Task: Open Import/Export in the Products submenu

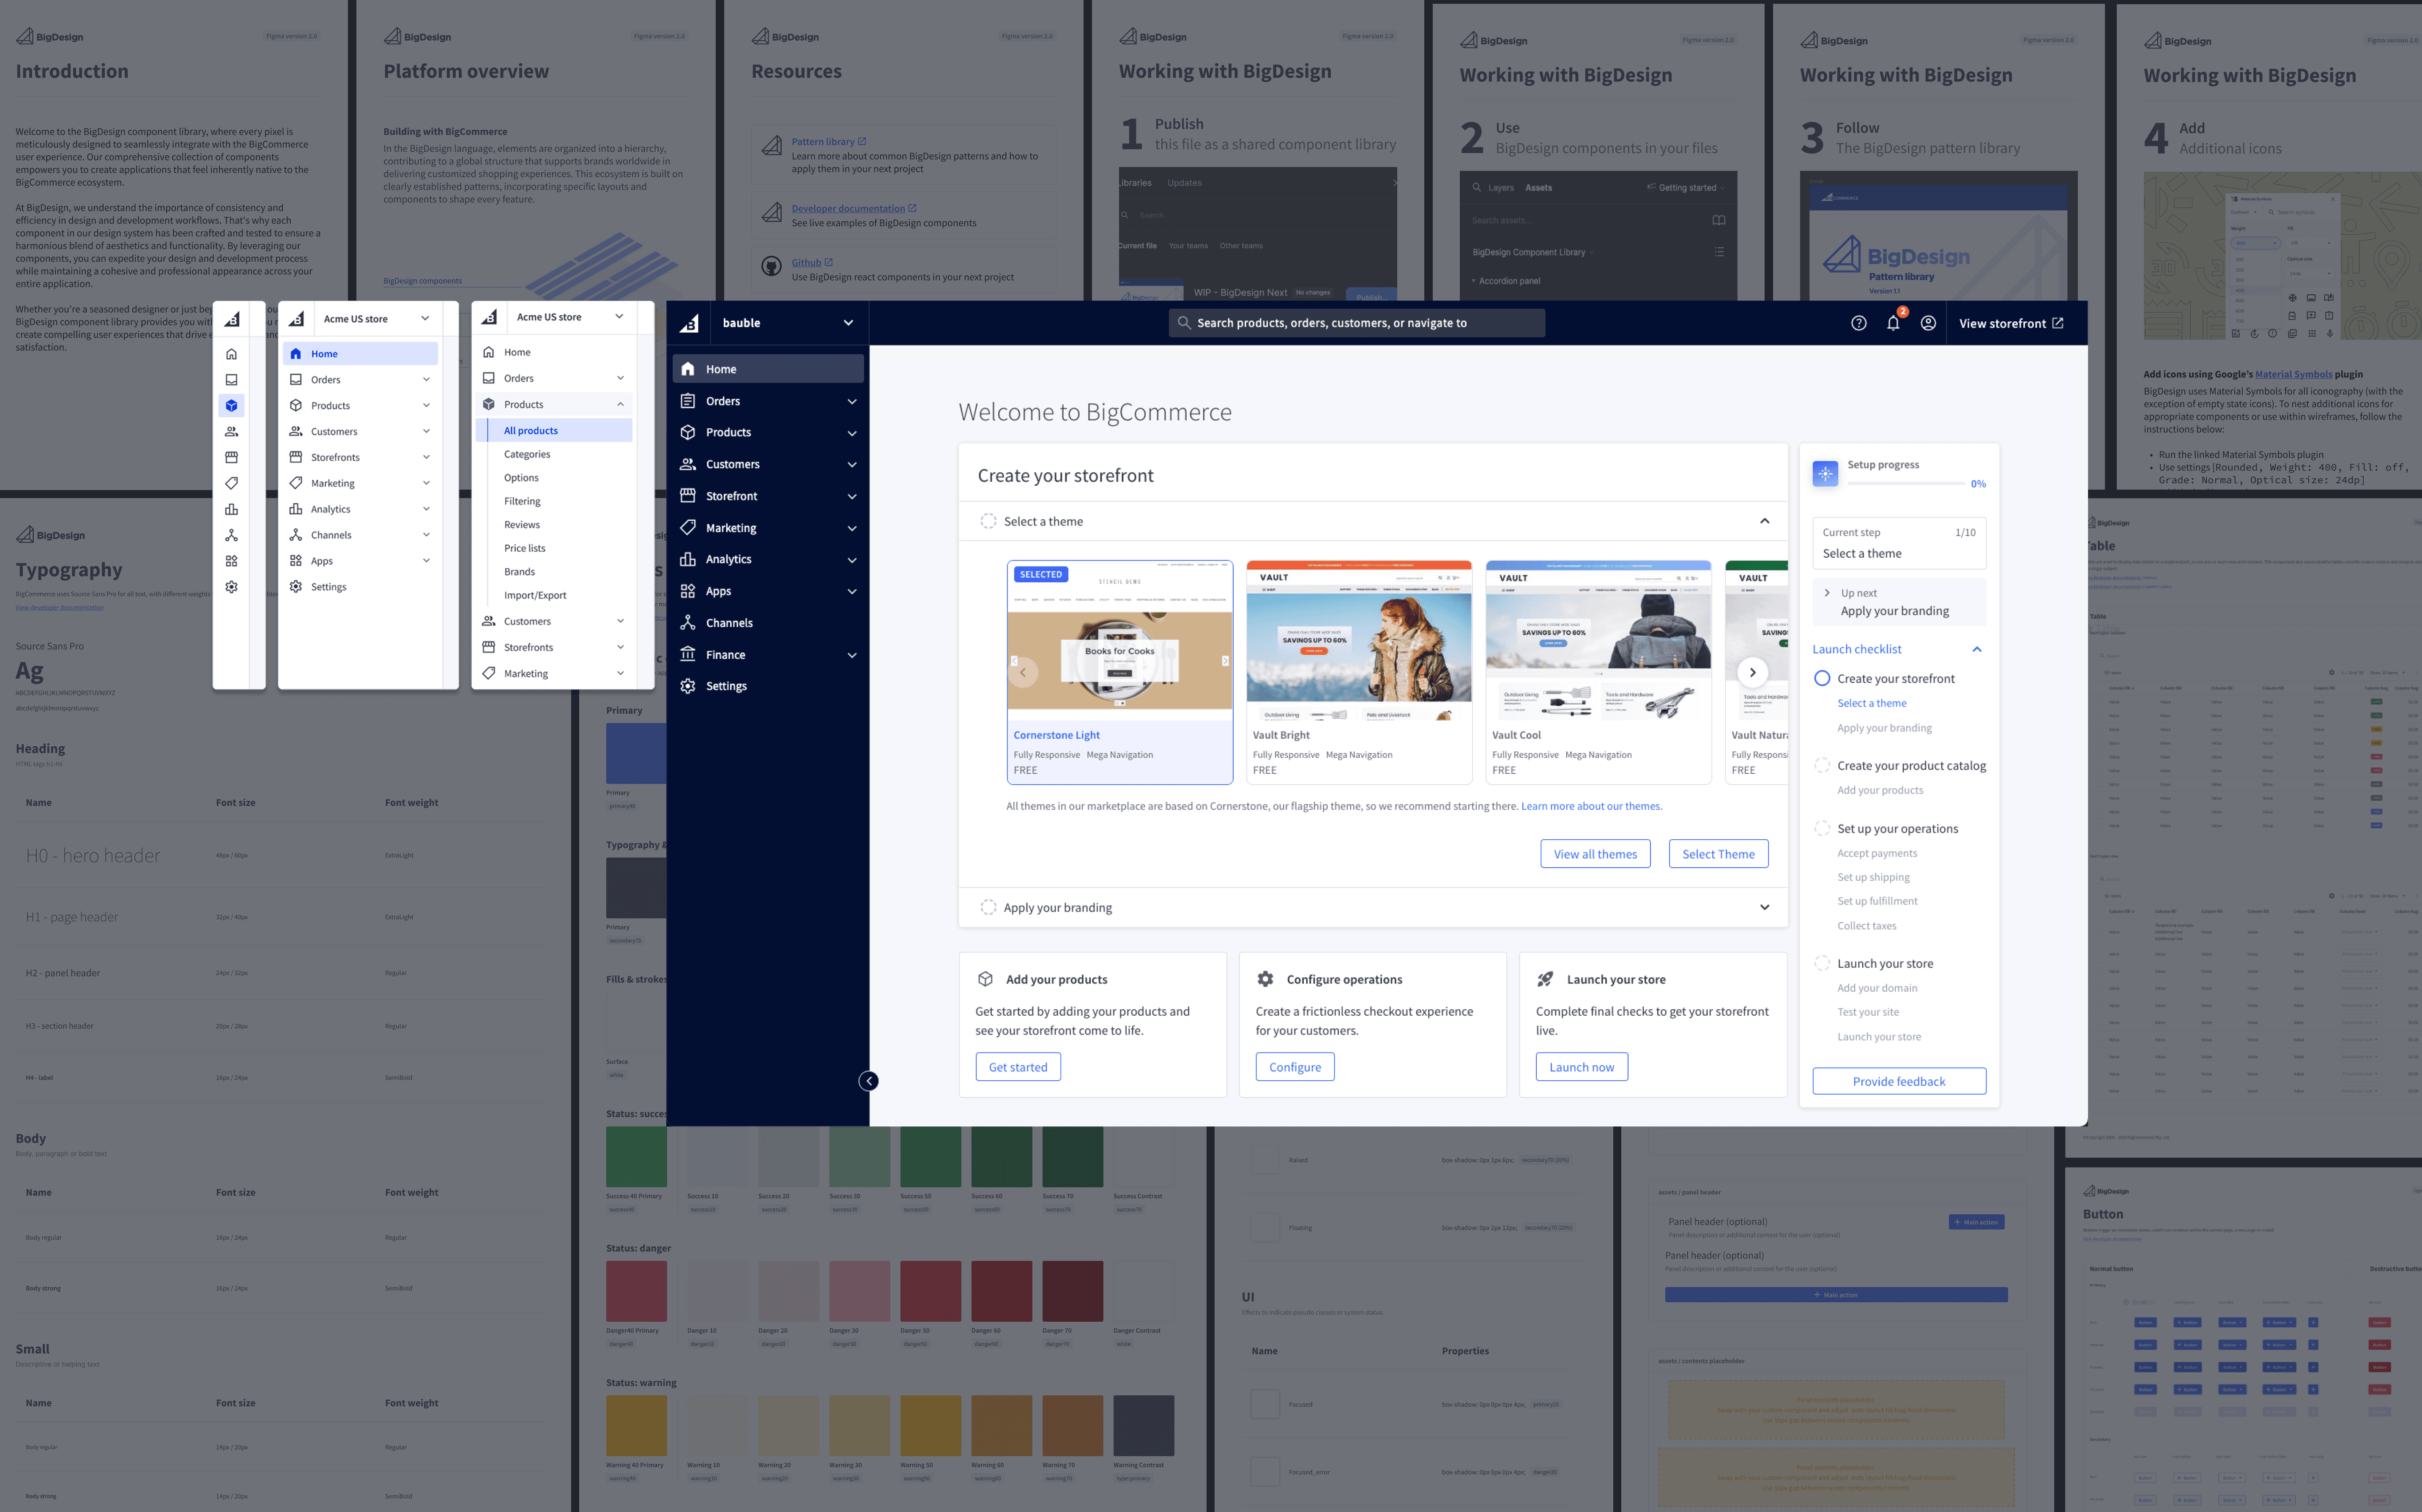Action: tap(535, 595)
